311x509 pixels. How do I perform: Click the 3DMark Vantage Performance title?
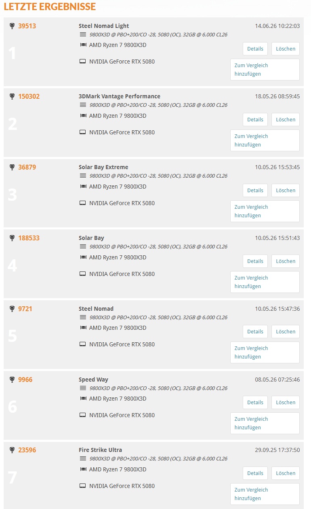point(120,96)
